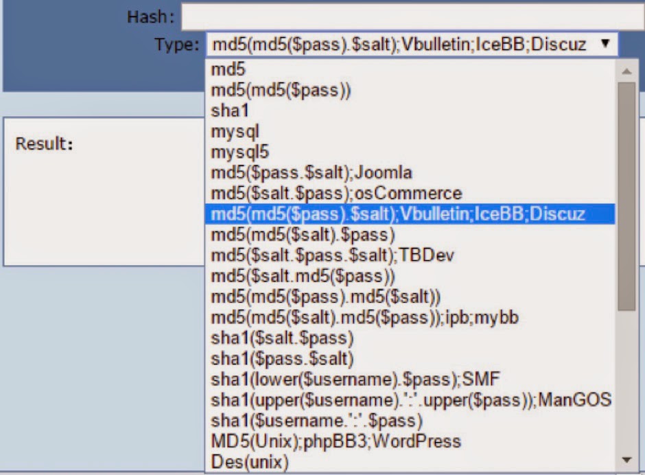Select the md5 hash type

click(x=226, y=69)
